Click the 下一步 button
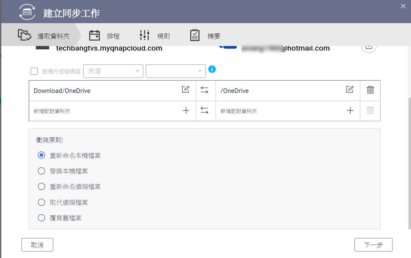The width and height of the screenshot is (411, 258). pyautogui.click(x=373, y=245)
